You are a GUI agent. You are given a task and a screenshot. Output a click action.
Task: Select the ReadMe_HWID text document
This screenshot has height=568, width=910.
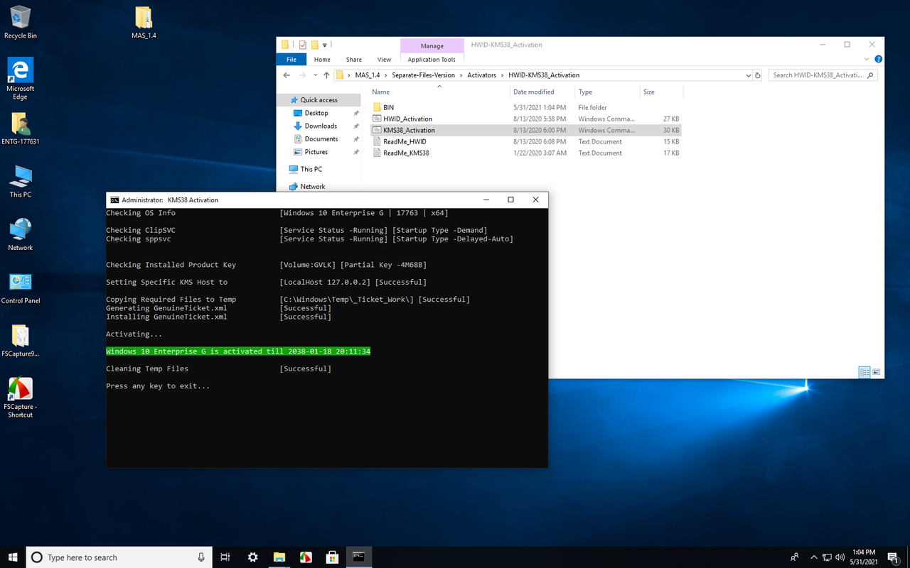point(525,142)
